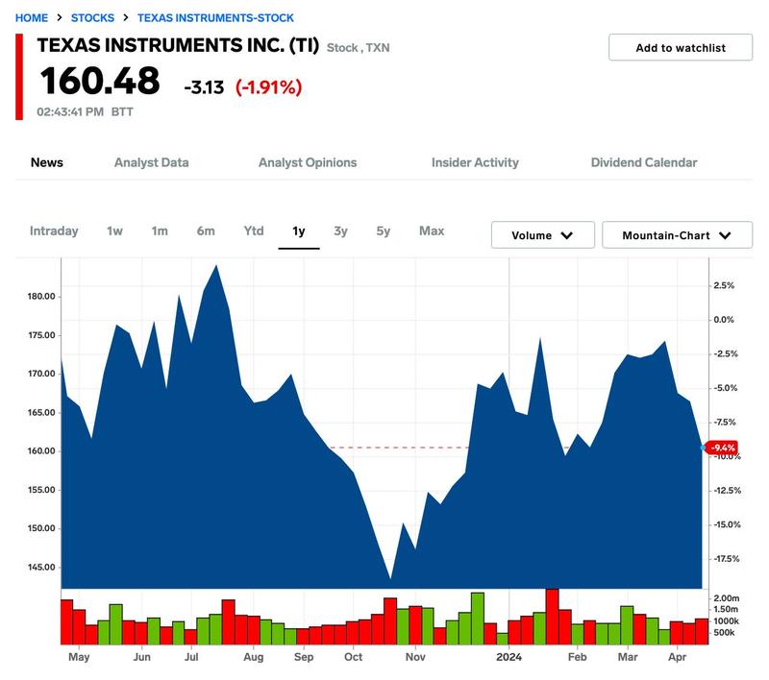
Task: Click the Nov x-axis label
Action: 415,657
